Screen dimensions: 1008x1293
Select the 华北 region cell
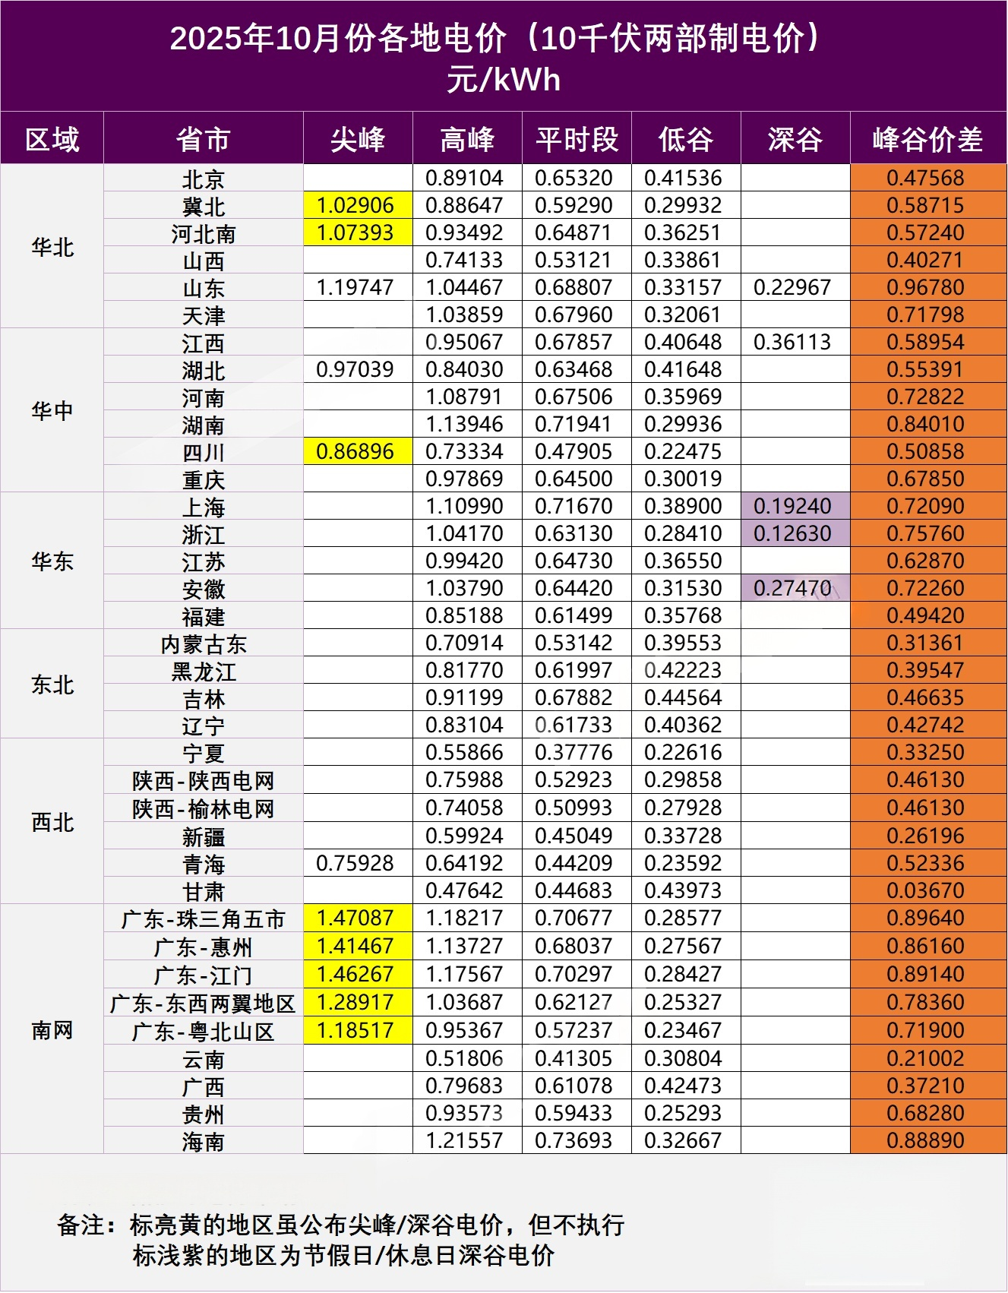point(52,247)
